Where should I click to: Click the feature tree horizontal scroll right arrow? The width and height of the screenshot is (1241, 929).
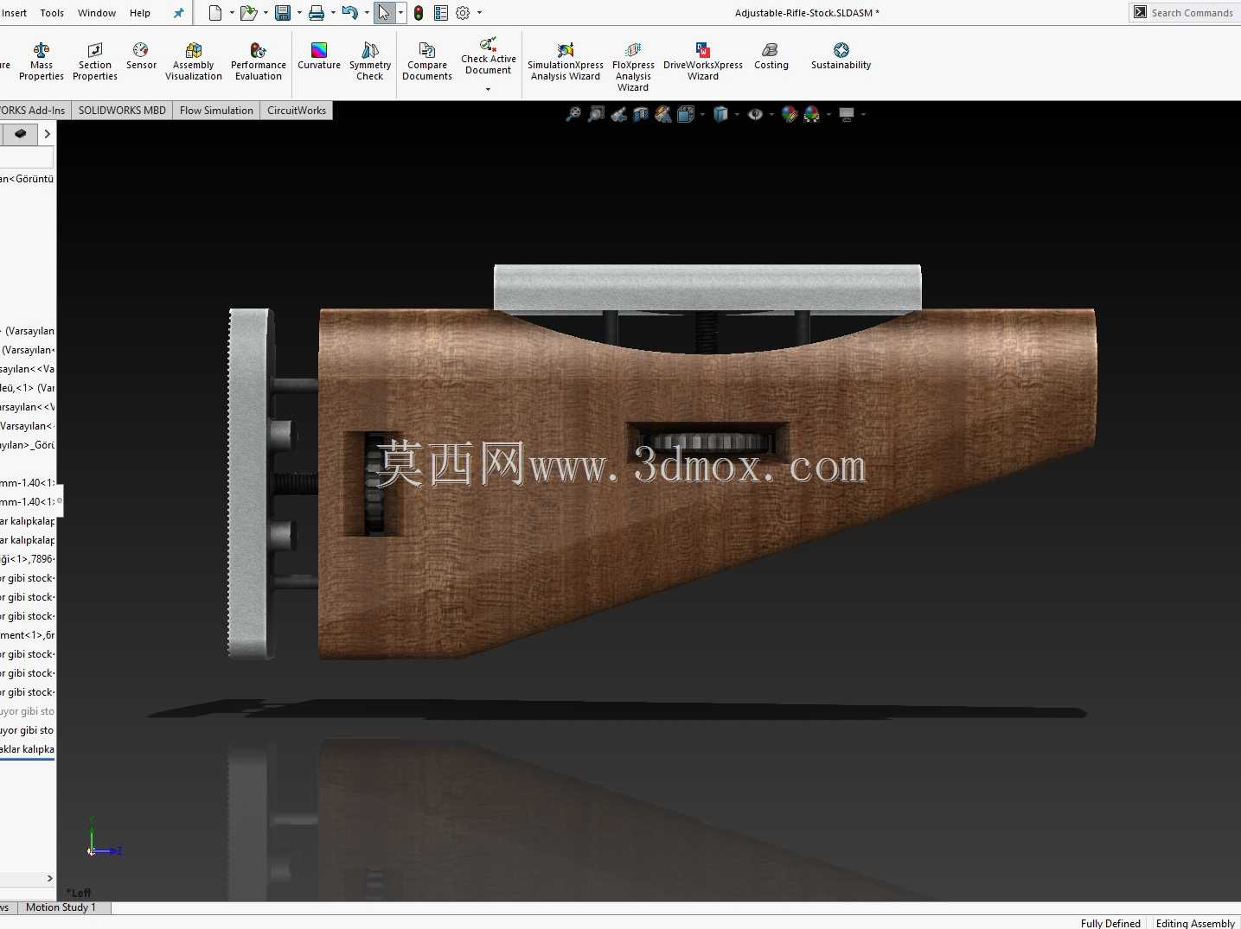49,879
